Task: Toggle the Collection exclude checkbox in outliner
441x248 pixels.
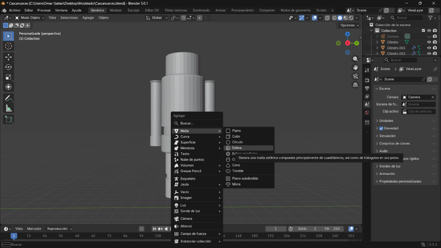Action: pos(423,31)
